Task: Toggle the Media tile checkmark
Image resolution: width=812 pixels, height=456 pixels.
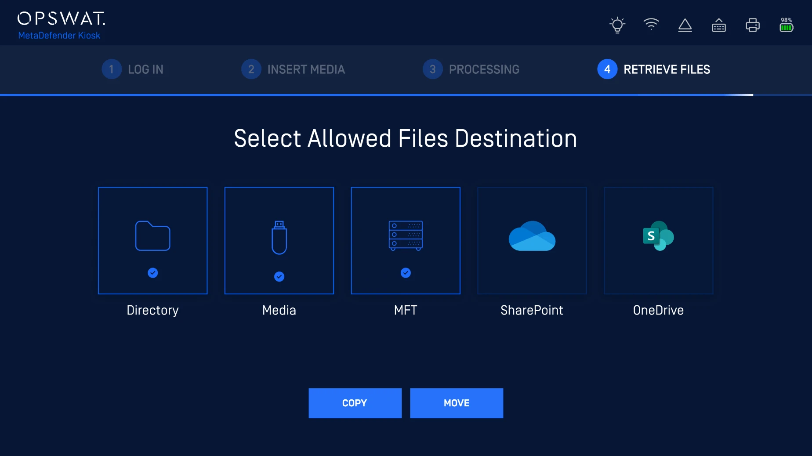Action: pyautogui.click(x=279, y=276)
